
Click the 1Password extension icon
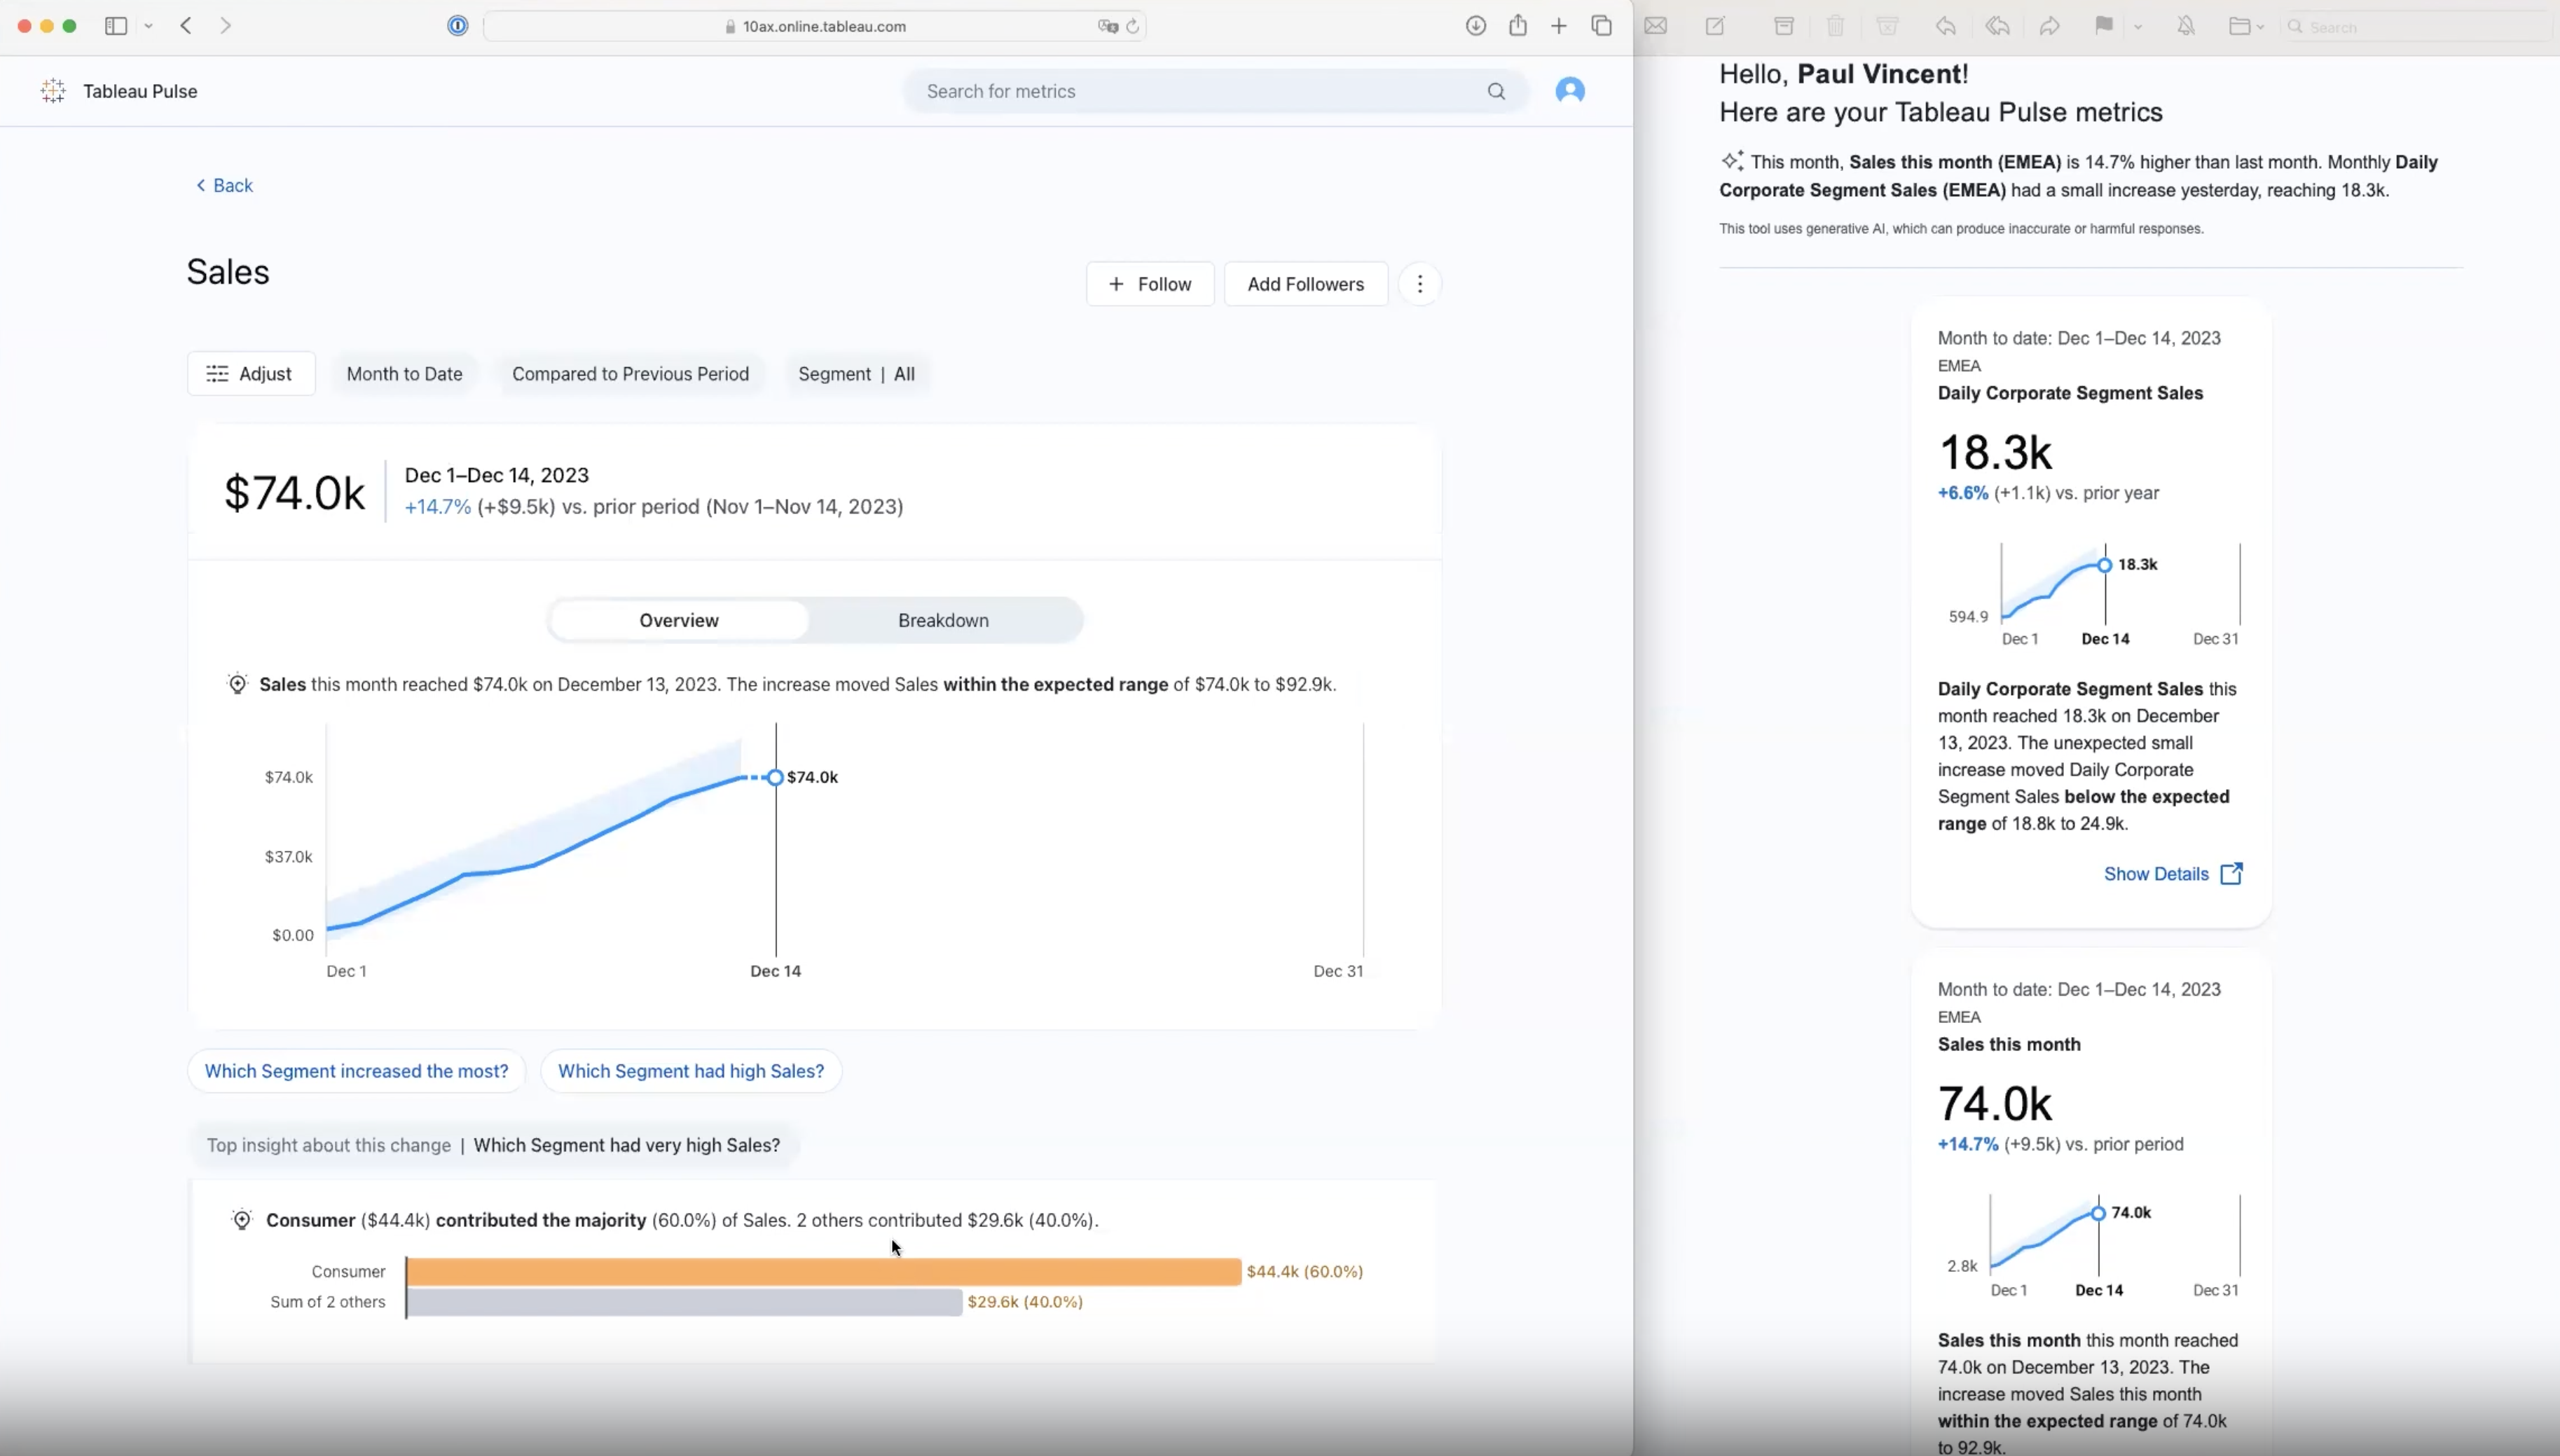pos(457,26)
